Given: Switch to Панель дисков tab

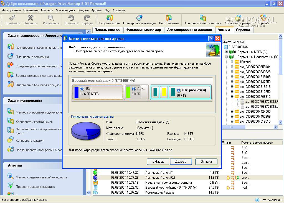Looking at the screenshot, I should tap(107, 30).
